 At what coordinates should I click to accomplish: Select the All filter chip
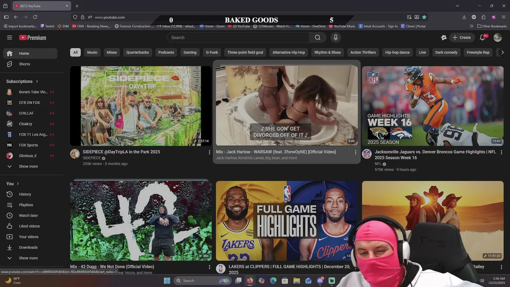pyautogui.click(x=75, y=52)
